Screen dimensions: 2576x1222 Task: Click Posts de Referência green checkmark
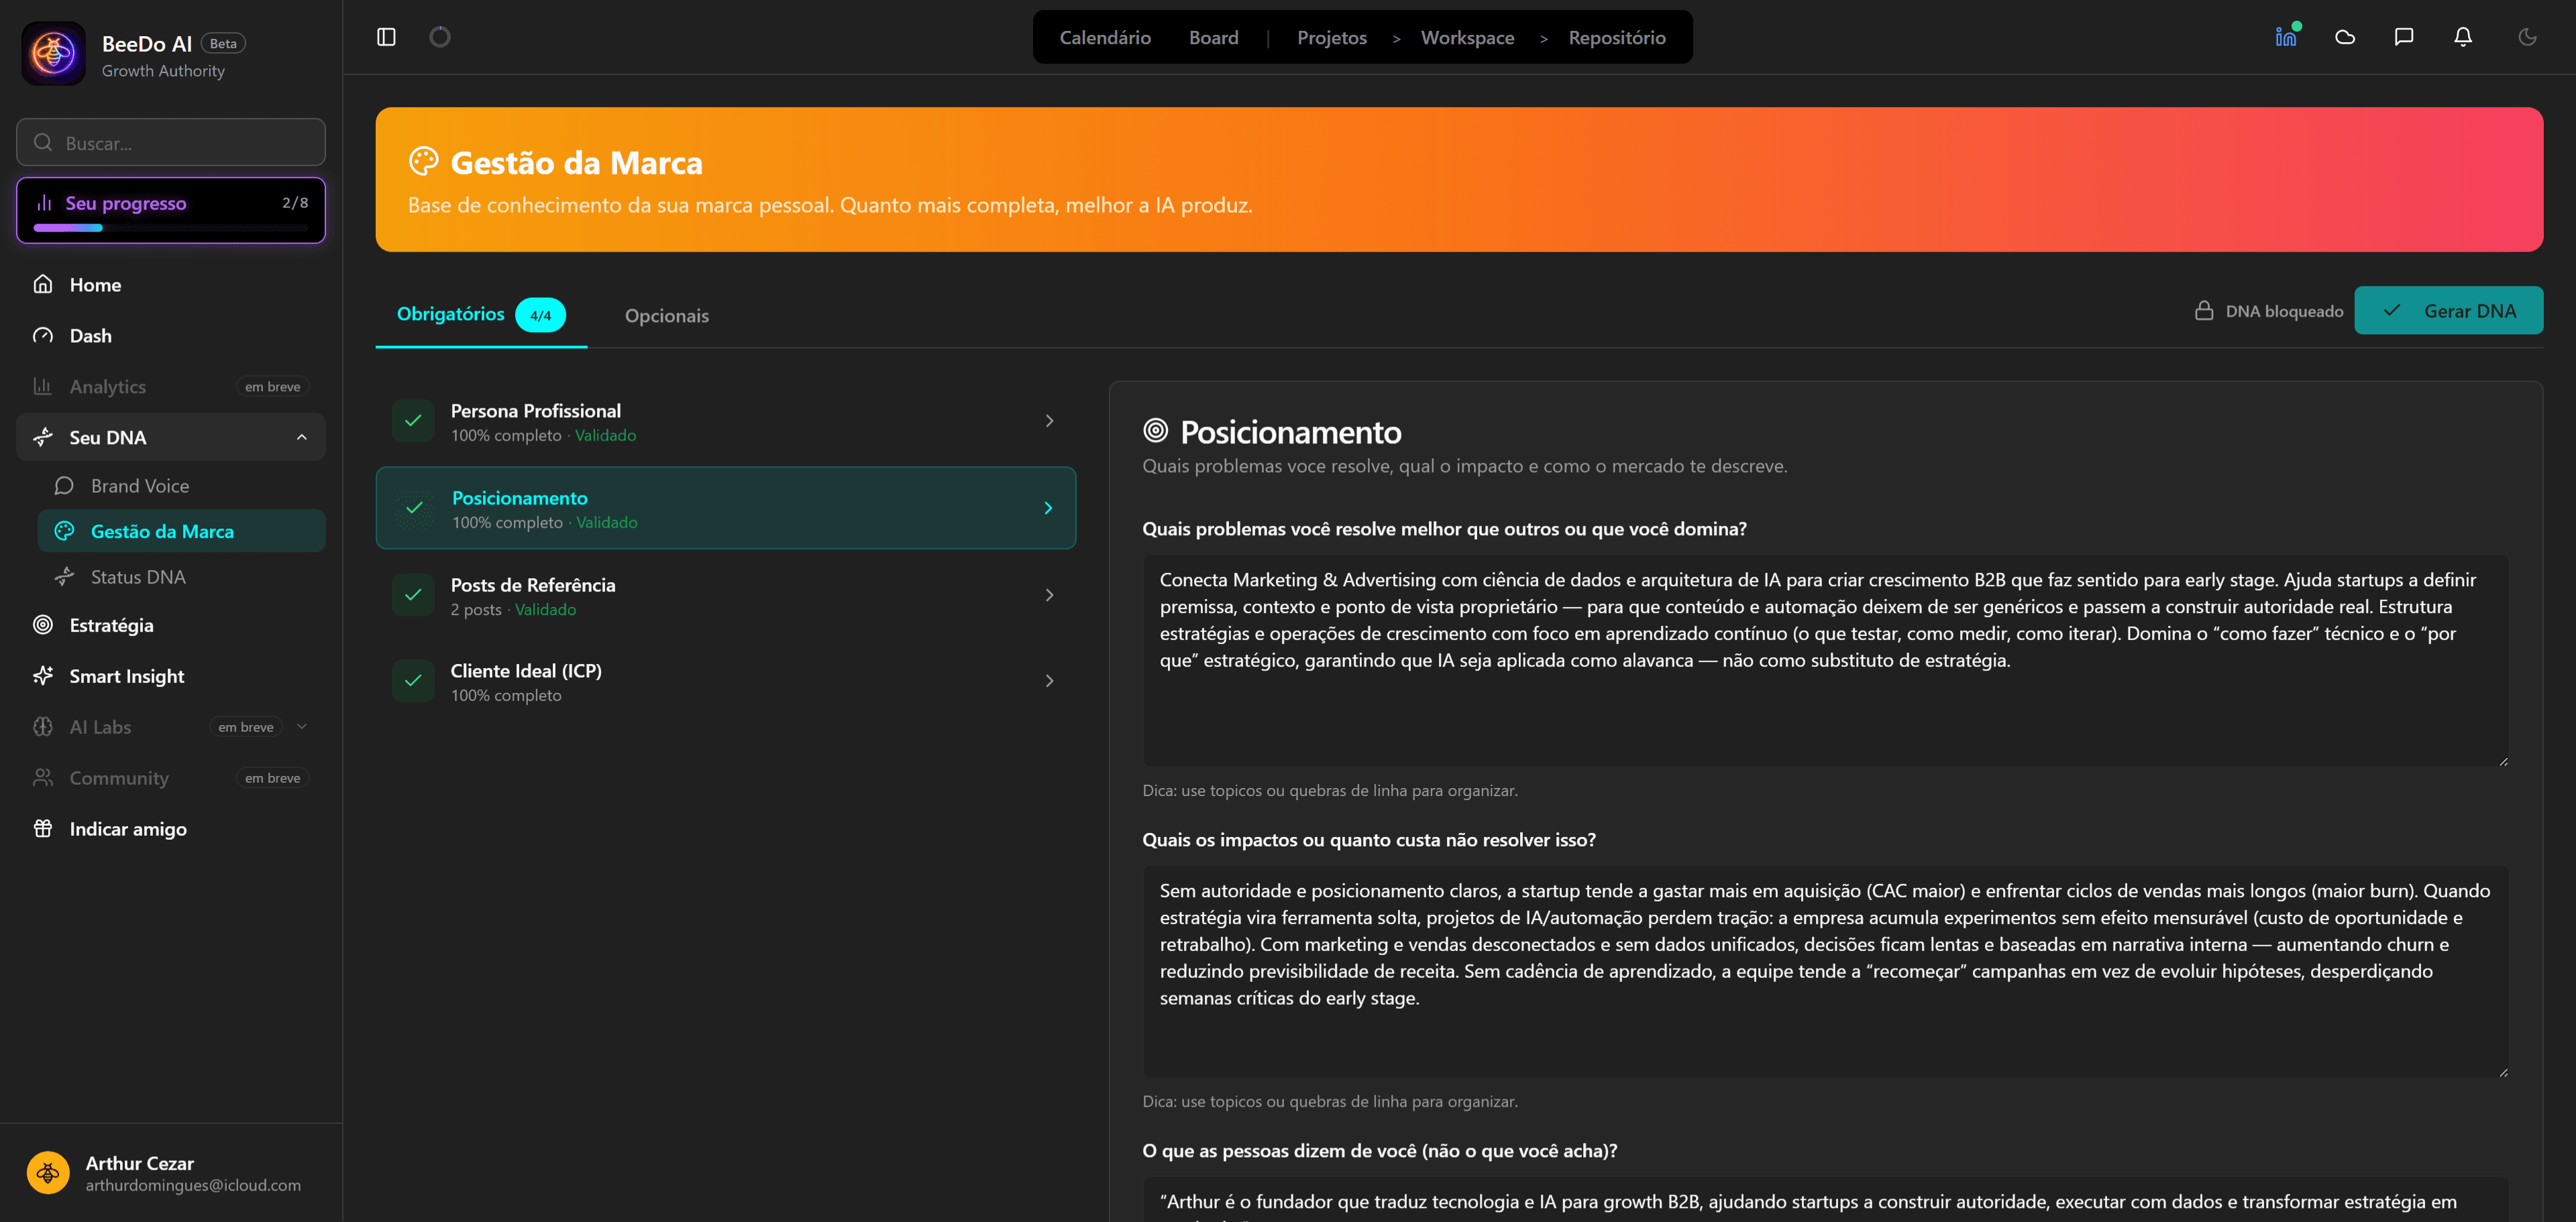click(413, 595)
